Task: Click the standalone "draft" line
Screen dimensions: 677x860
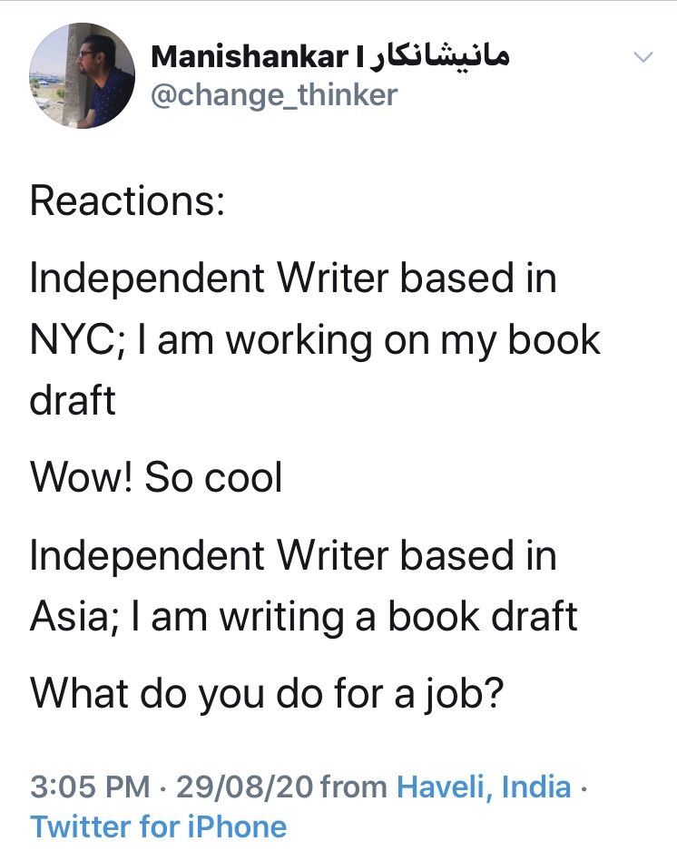Action: tap(73, 400)
